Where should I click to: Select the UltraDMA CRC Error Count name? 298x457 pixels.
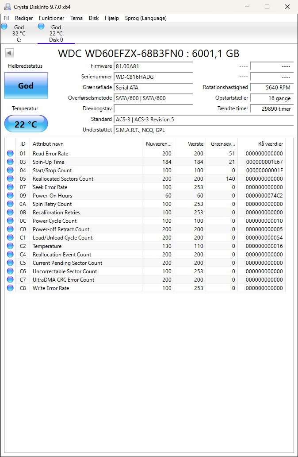pos(63,280)
